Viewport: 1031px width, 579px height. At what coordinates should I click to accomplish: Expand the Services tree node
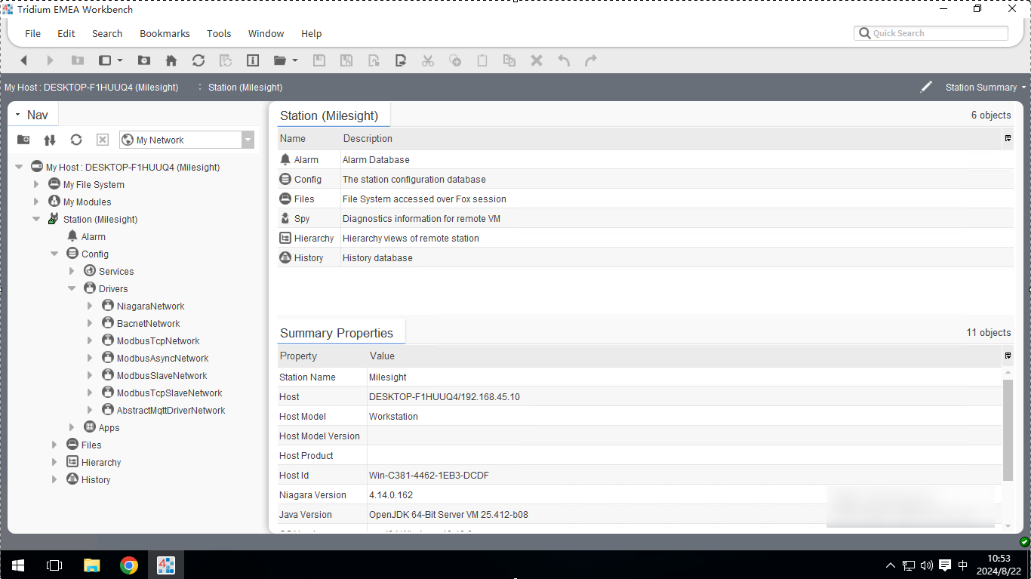(x=72, y=271)
